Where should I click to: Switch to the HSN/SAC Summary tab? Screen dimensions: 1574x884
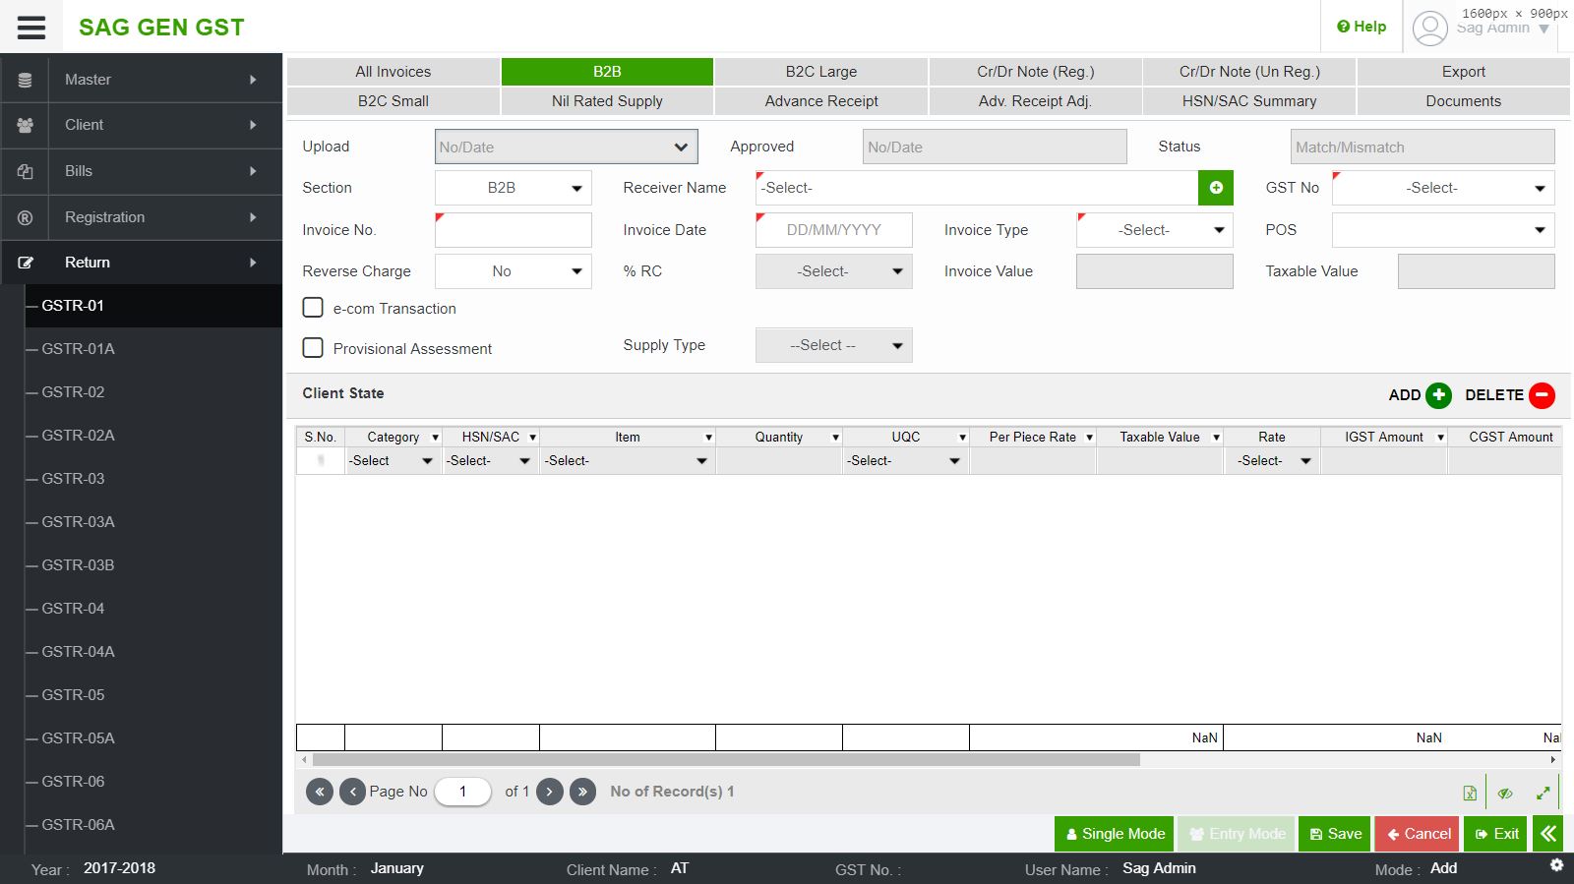[x=1249, y=101]
